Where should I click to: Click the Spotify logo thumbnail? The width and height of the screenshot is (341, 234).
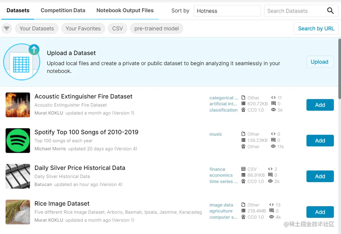point(18,141)
